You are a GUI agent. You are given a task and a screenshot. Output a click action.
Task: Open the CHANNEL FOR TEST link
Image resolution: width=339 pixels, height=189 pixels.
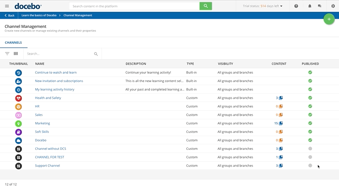(49, 157)
